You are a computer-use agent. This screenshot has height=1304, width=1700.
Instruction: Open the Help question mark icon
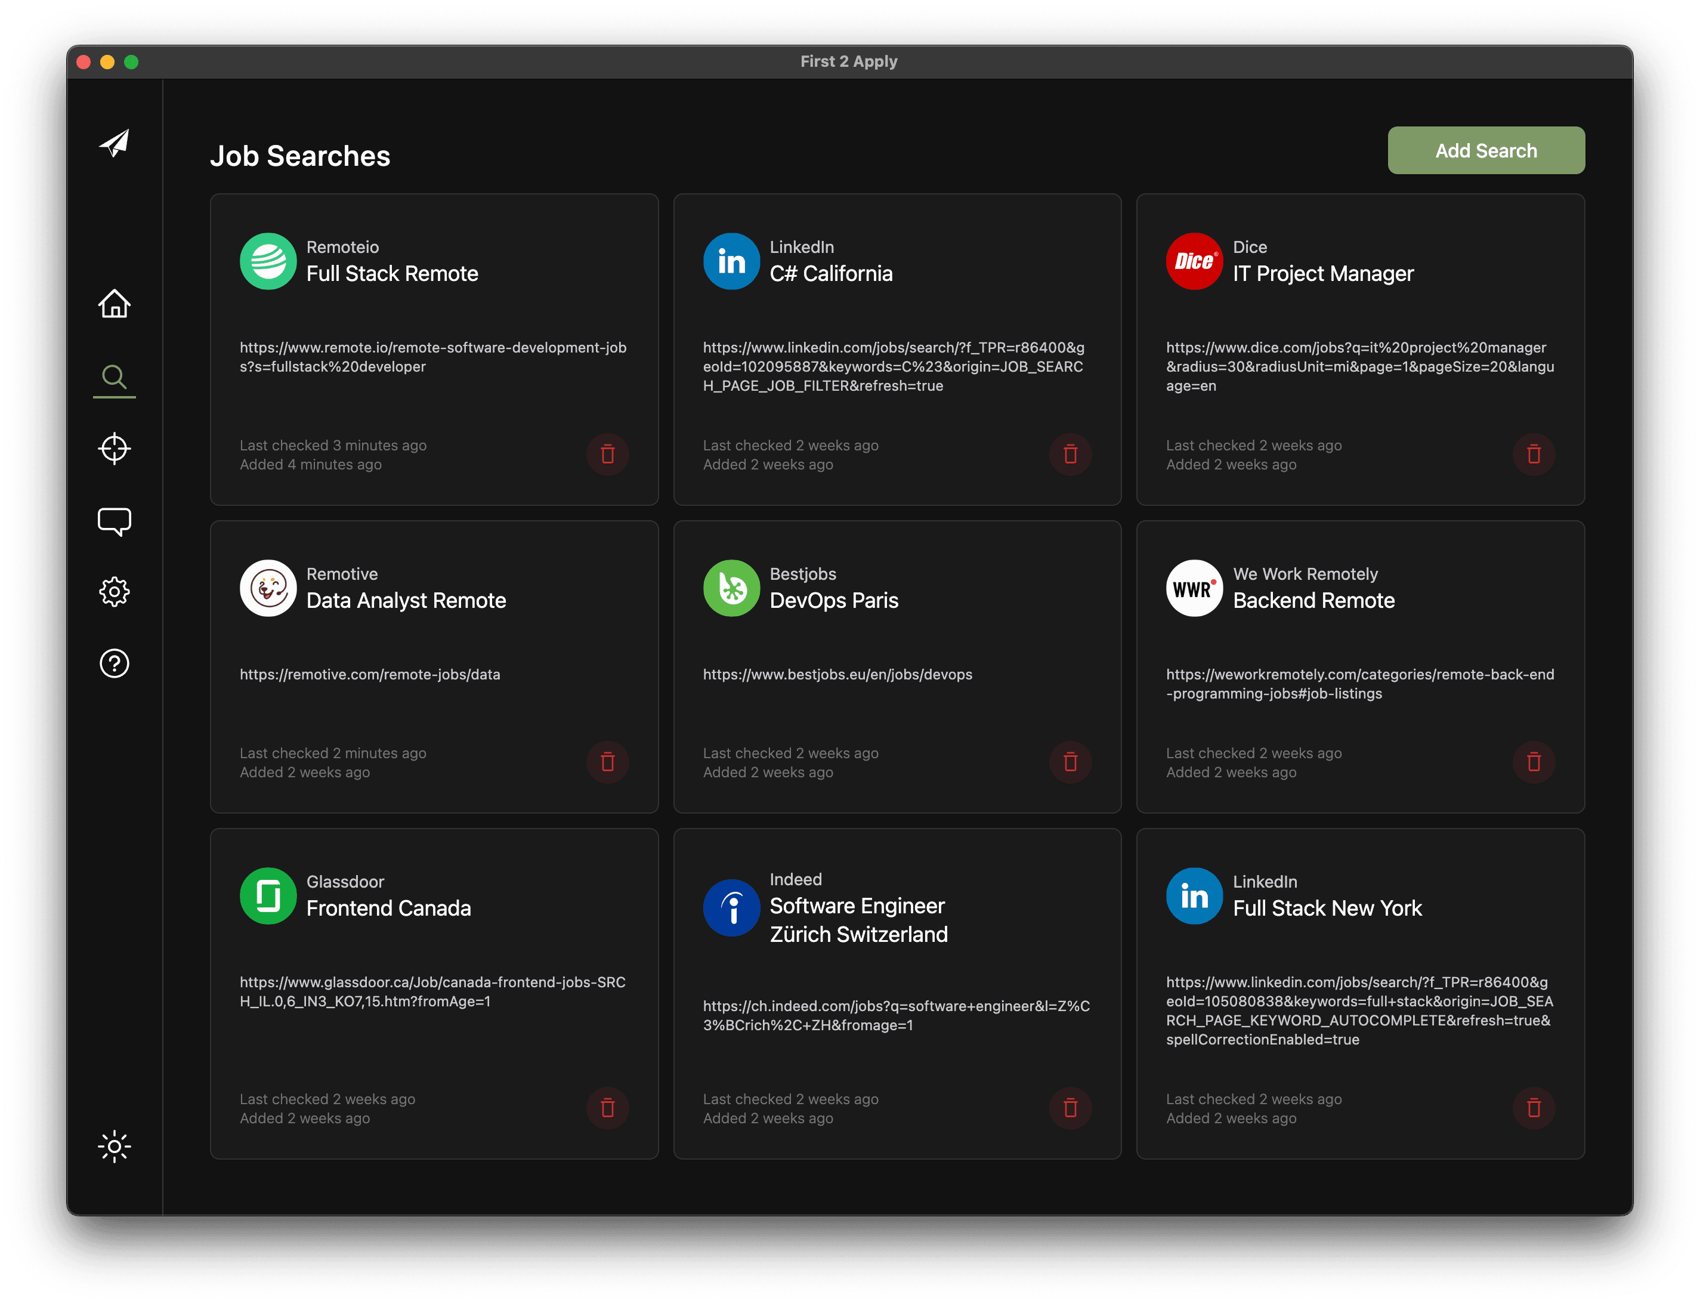(114, 664)
